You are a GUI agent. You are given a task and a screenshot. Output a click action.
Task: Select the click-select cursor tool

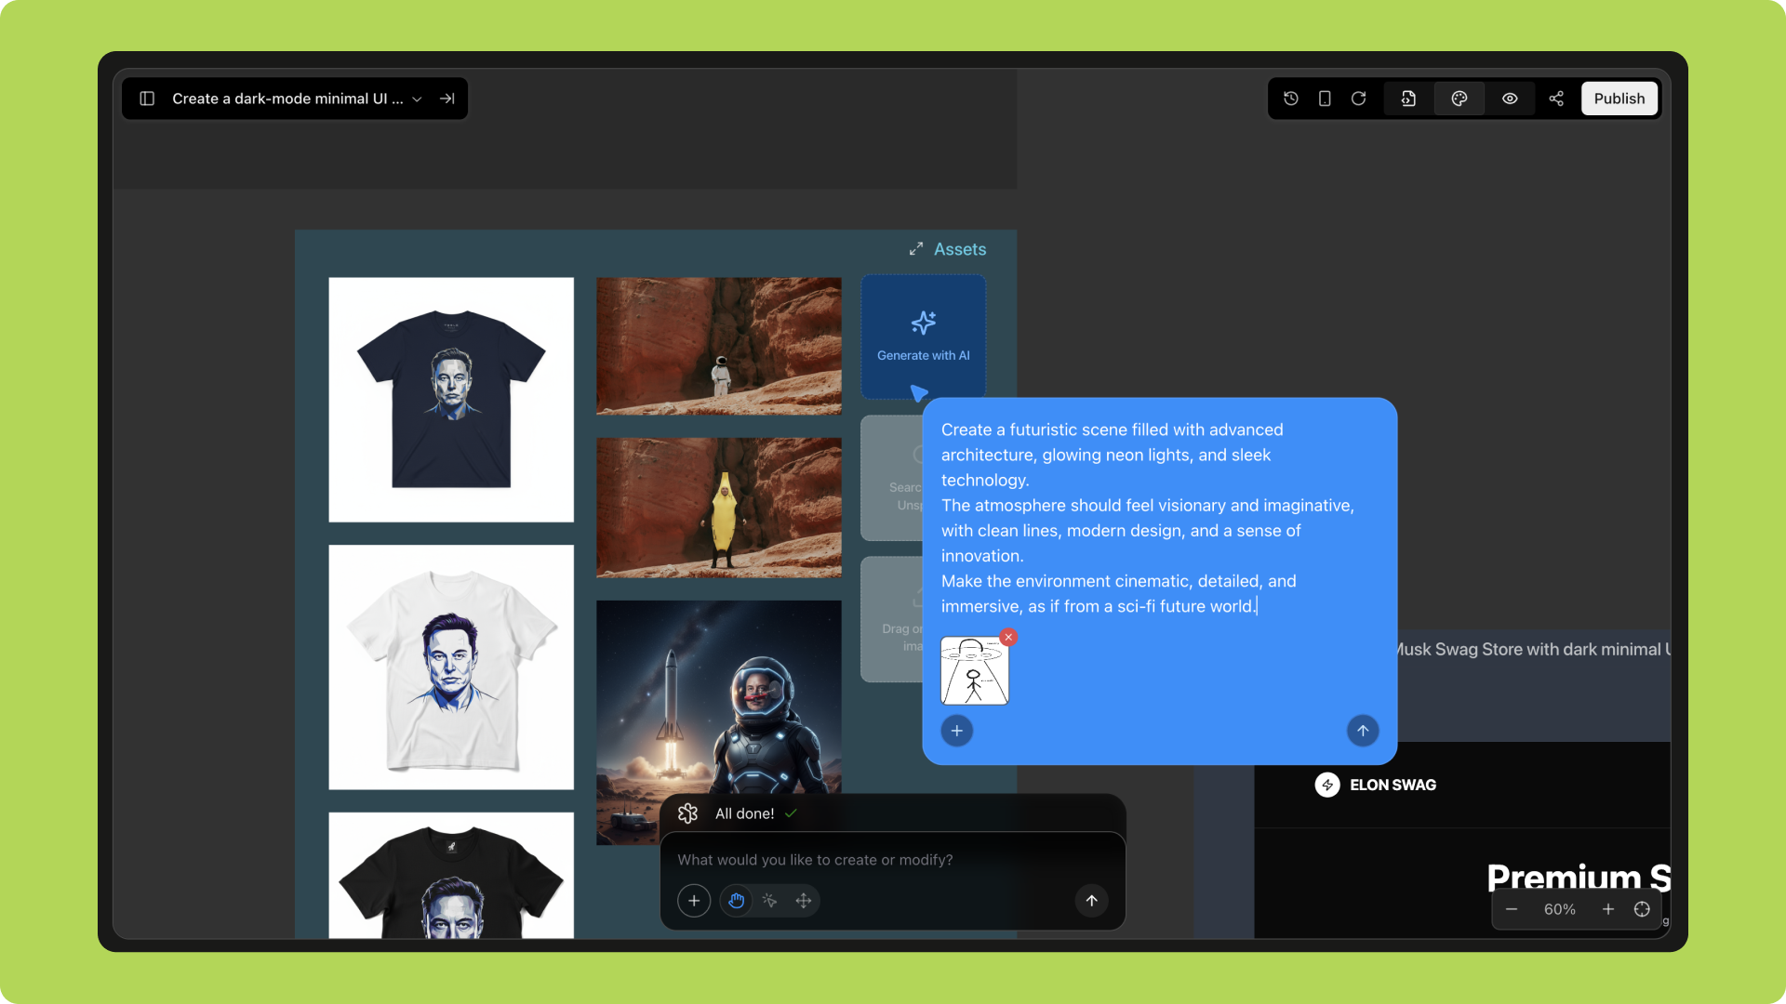point(769,900)
